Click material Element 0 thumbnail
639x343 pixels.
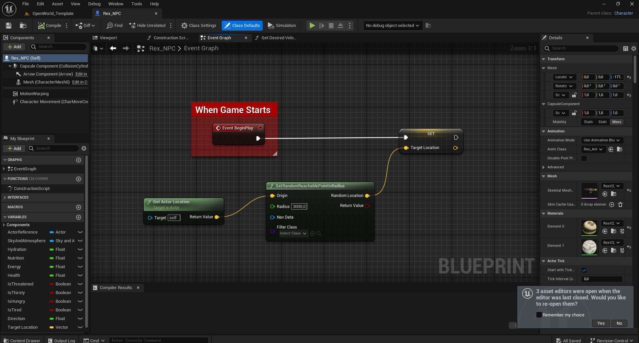click(589, 228)
